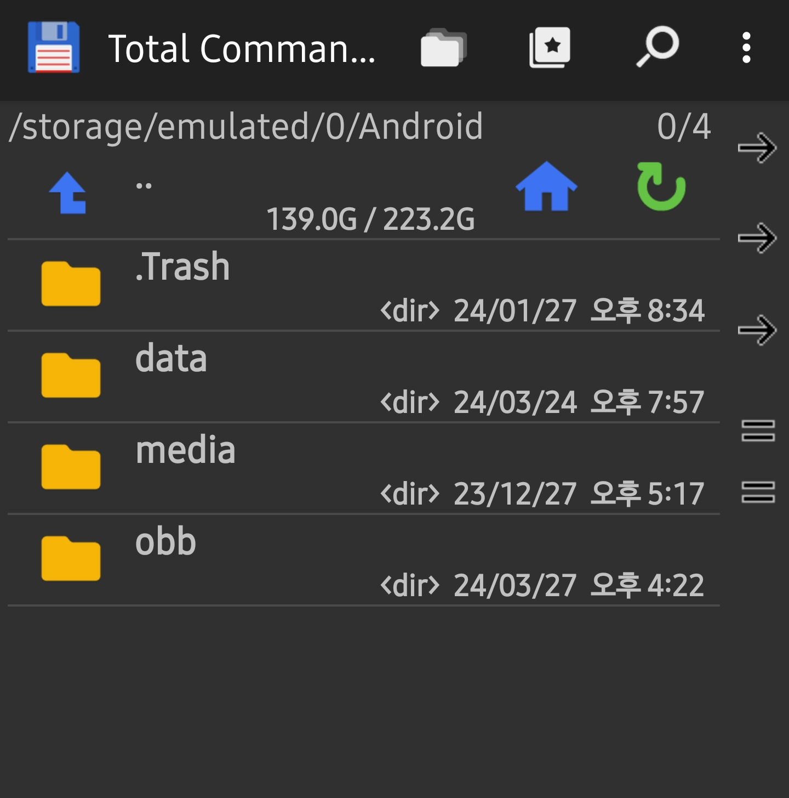Select the .Trash folder icon
Screen dimensions: 789x798
click(71, 284)
